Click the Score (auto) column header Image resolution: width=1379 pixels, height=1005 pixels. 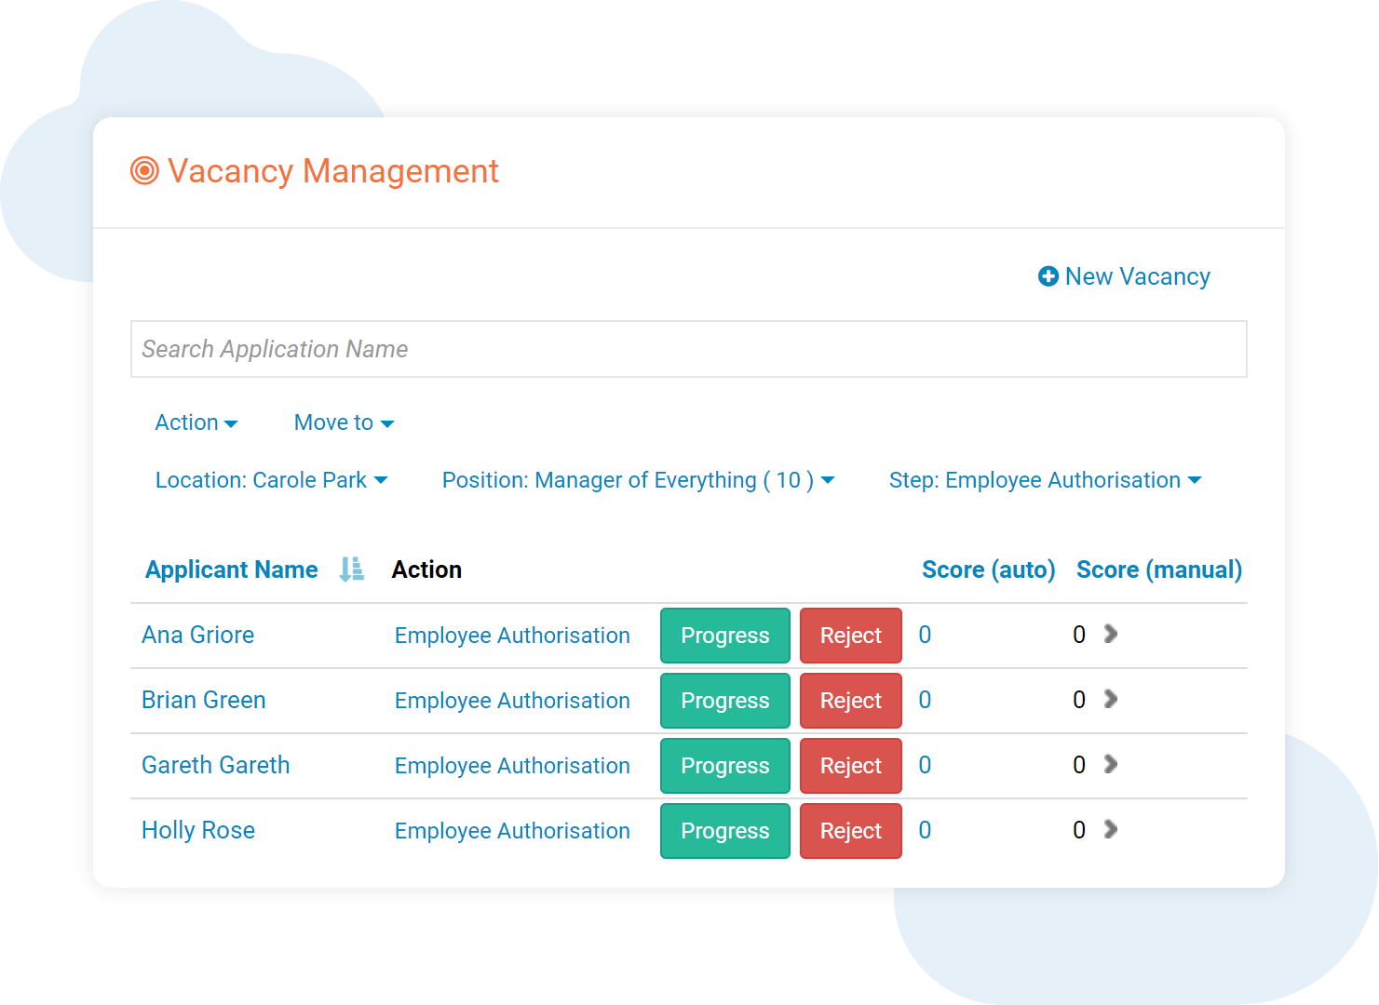click(988, 569)
